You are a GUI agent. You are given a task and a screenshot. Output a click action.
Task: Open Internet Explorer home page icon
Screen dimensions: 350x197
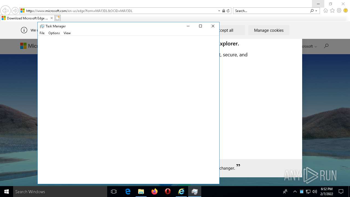pos(325,11)
